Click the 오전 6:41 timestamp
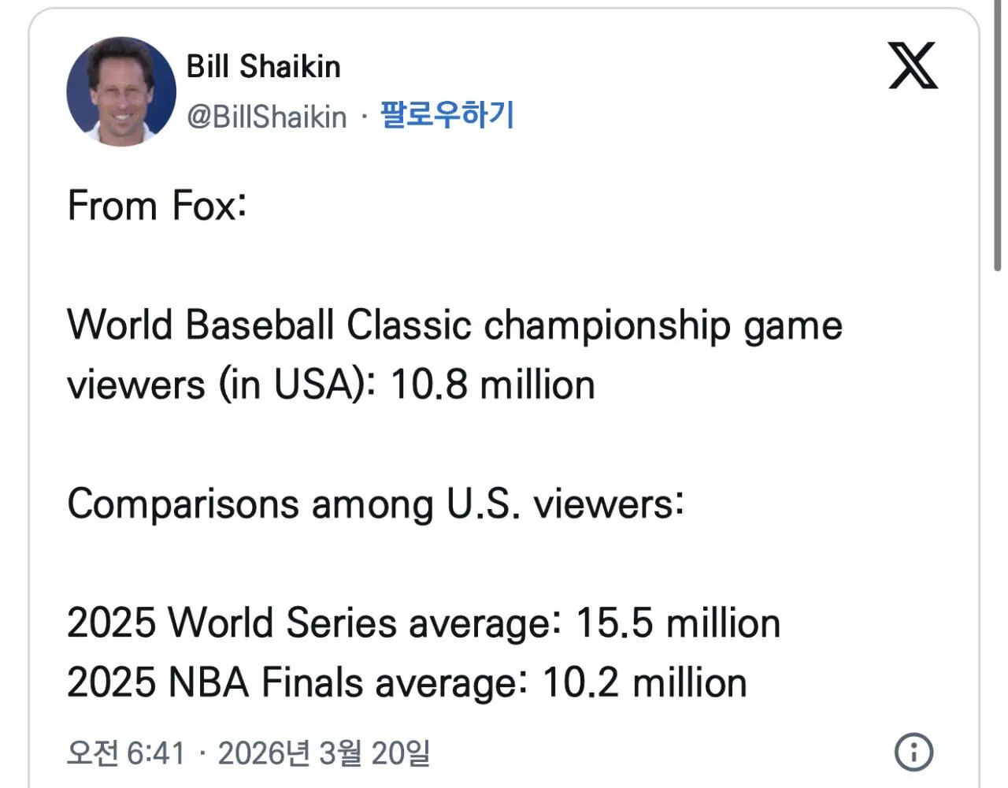Image resolution: width=1008 pixels, height=788 pixels. (x=126, y=753)
